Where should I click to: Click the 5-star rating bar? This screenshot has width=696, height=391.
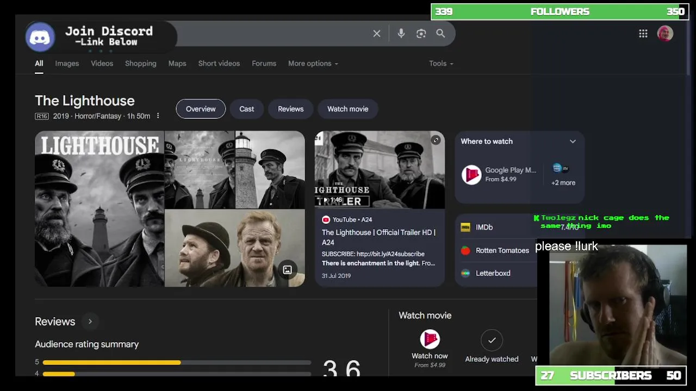(x=177, y=362)
